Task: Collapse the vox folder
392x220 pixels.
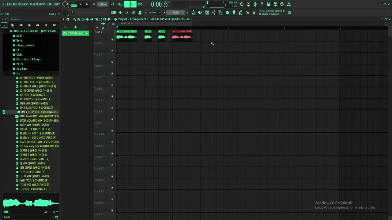Action: (17, 73)
